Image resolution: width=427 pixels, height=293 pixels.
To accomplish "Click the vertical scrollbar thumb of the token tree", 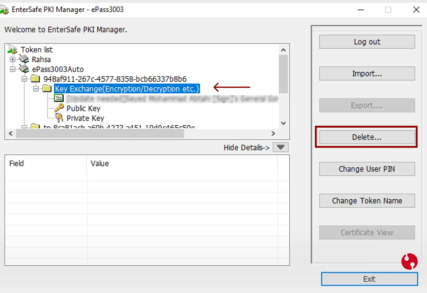I will coord(283,74).
